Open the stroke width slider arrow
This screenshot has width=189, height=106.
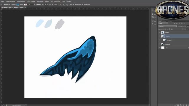tap(35, 4)
